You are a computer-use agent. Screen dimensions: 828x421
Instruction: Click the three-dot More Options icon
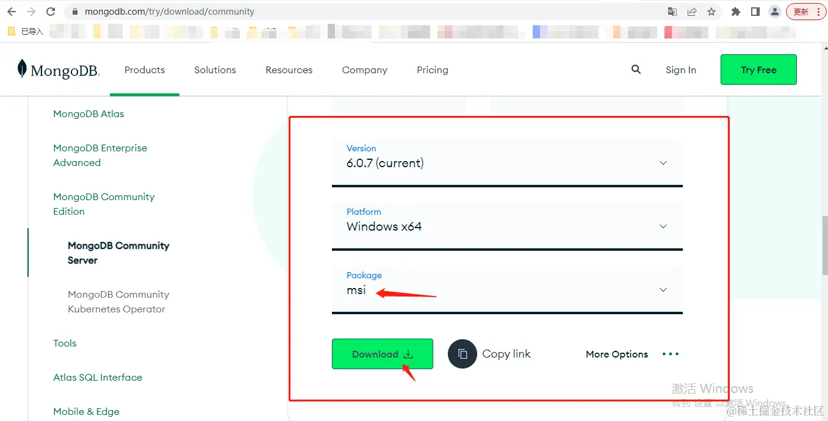tap(671, 354)
